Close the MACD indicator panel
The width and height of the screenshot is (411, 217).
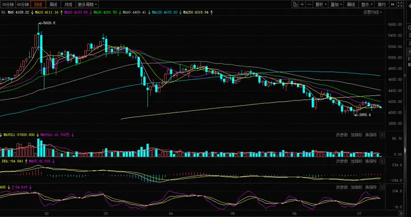click(382, 161)
